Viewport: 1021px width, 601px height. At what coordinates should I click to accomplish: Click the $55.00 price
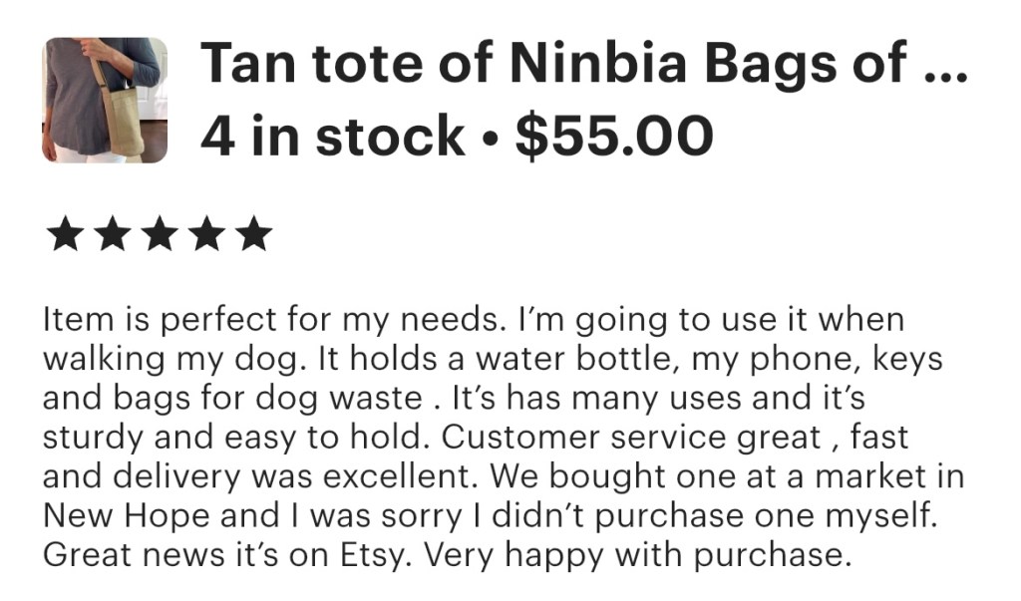coord(613,136)
